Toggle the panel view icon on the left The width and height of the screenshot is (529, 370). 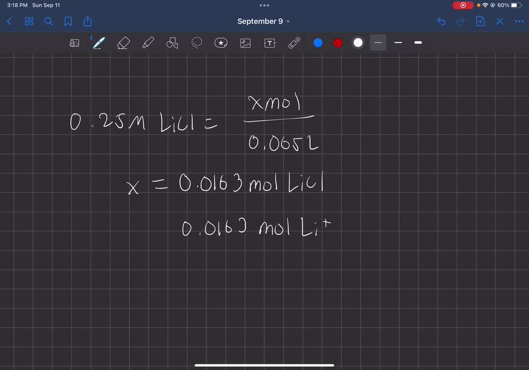point(74,43)
